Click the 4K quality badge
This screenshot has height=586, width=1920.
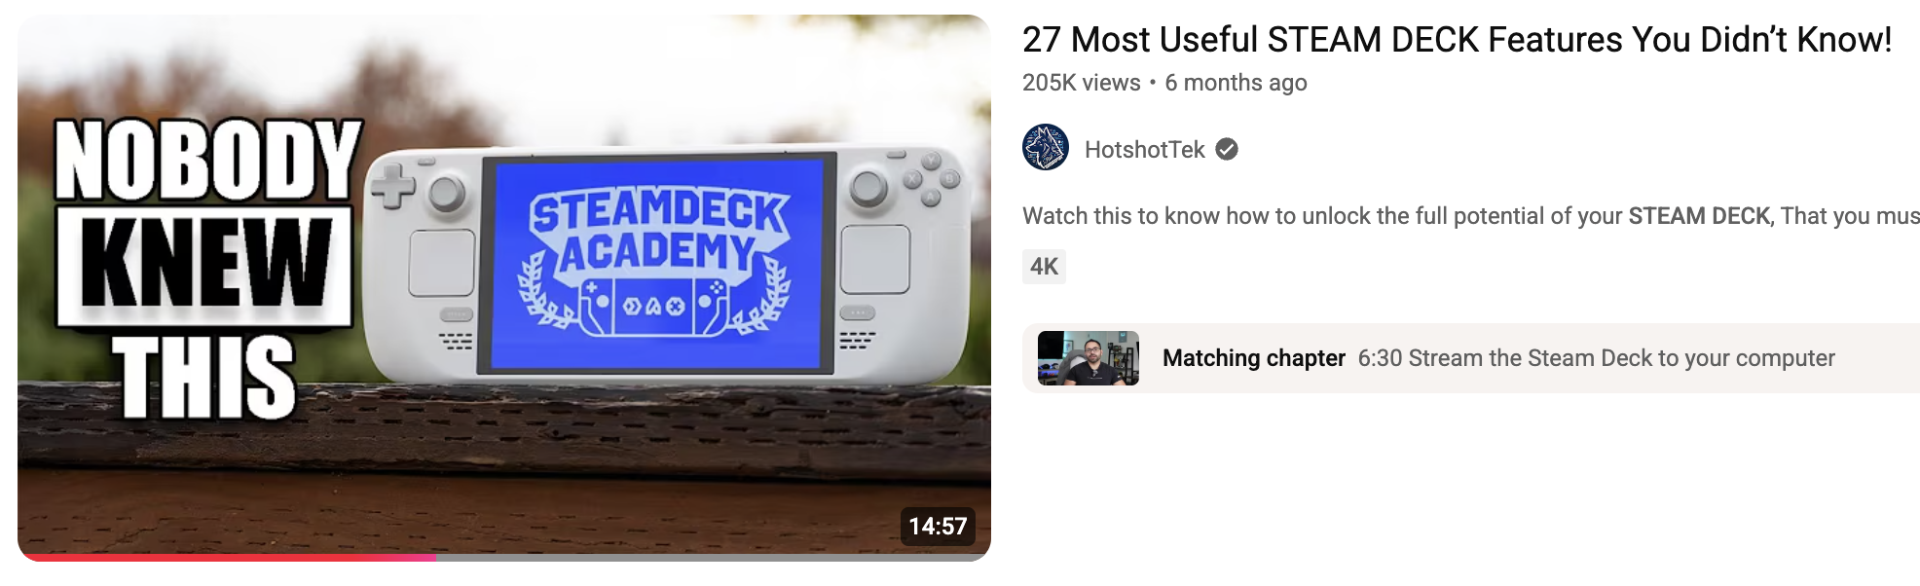pyautogui.click(x=1044, y=267)
